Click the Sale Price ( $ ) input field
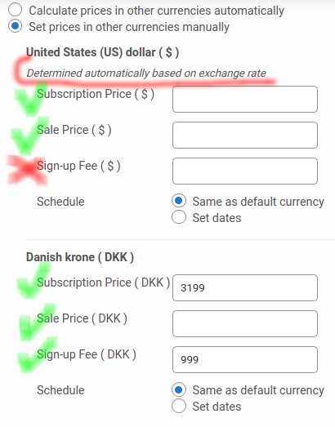Image resolution: width=335 pixels, height=427 pixels. coord(245,135)
